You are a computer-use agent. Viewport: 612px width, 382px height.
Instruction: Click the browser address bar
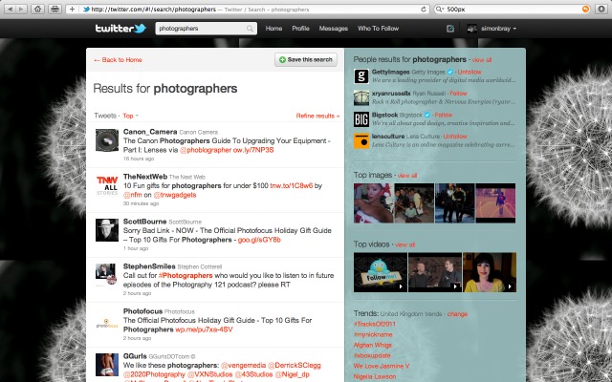(x=250, y=9)
